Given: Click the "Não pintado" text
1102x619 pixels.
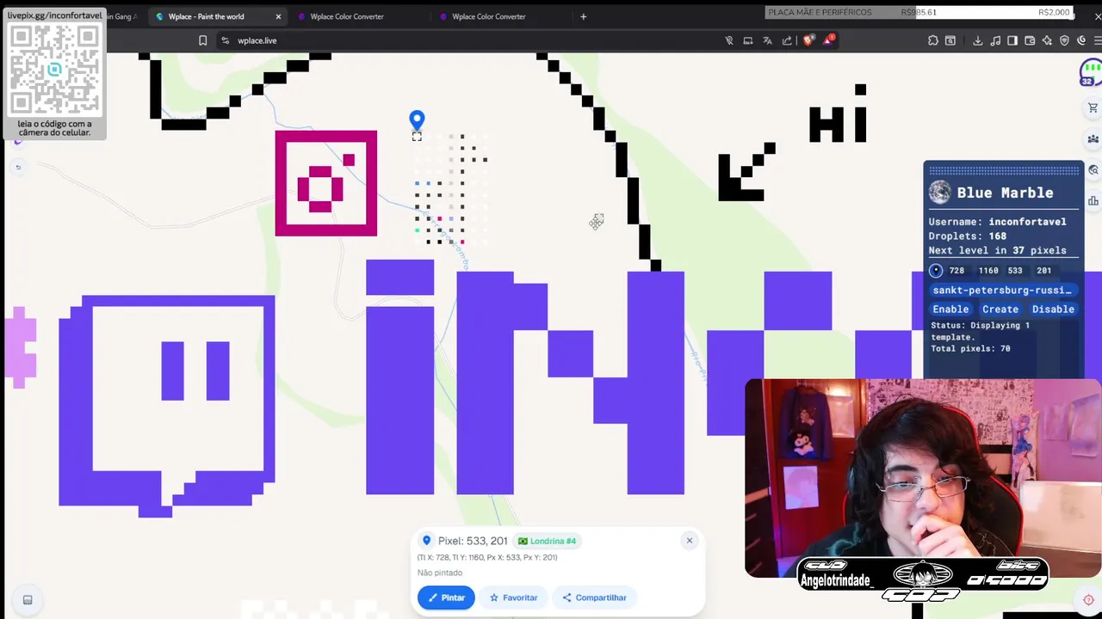Looking at the screenshot, I should pyautogui.click(x=440, y=573).
